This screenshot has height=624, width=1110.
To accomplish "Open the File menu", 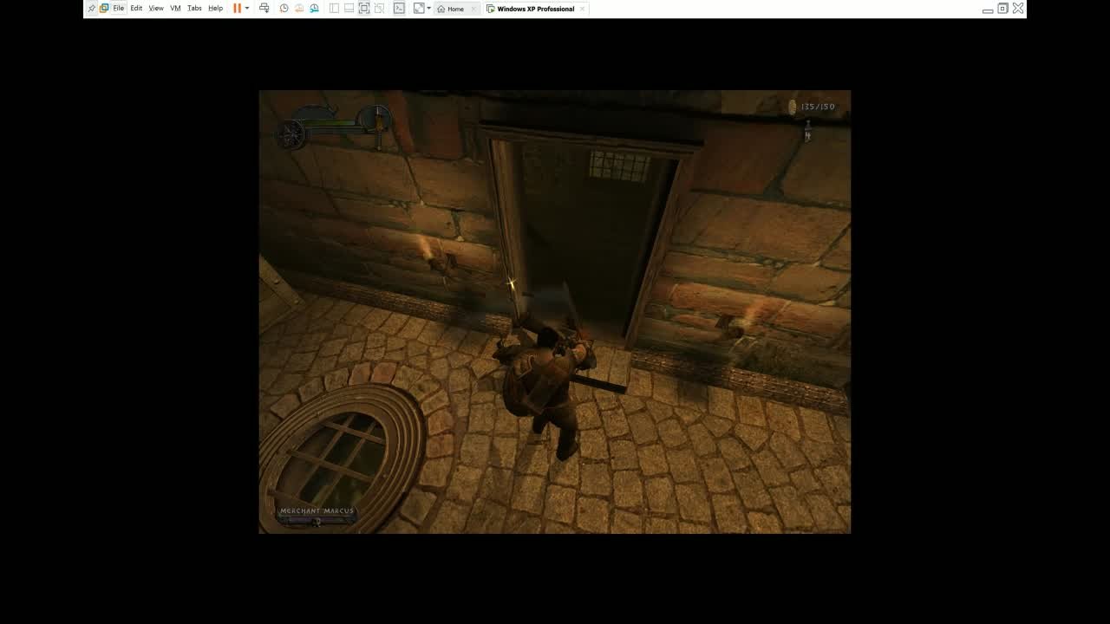I will tap(119, 9).
